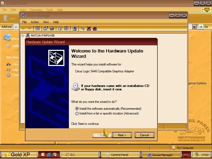Open the Help menu in Device Manager

click(56, 22)
